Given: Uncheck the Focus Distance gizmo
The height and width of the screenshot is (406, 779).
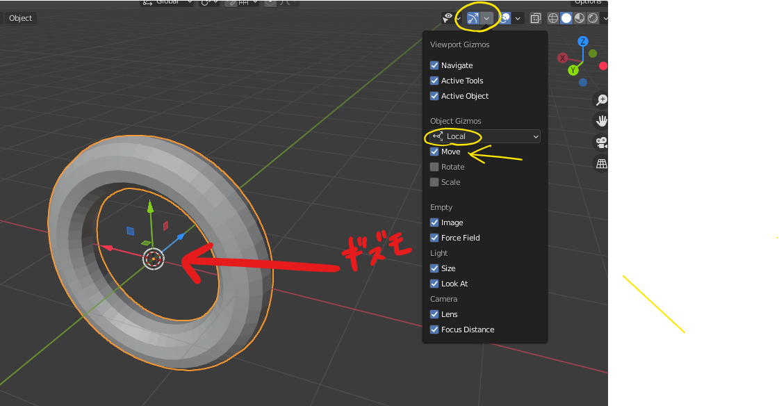Looking at the screenshot, I should pos(434,330).
